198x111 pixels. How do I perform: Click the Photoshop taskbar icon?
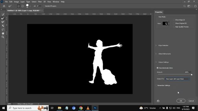95,108
